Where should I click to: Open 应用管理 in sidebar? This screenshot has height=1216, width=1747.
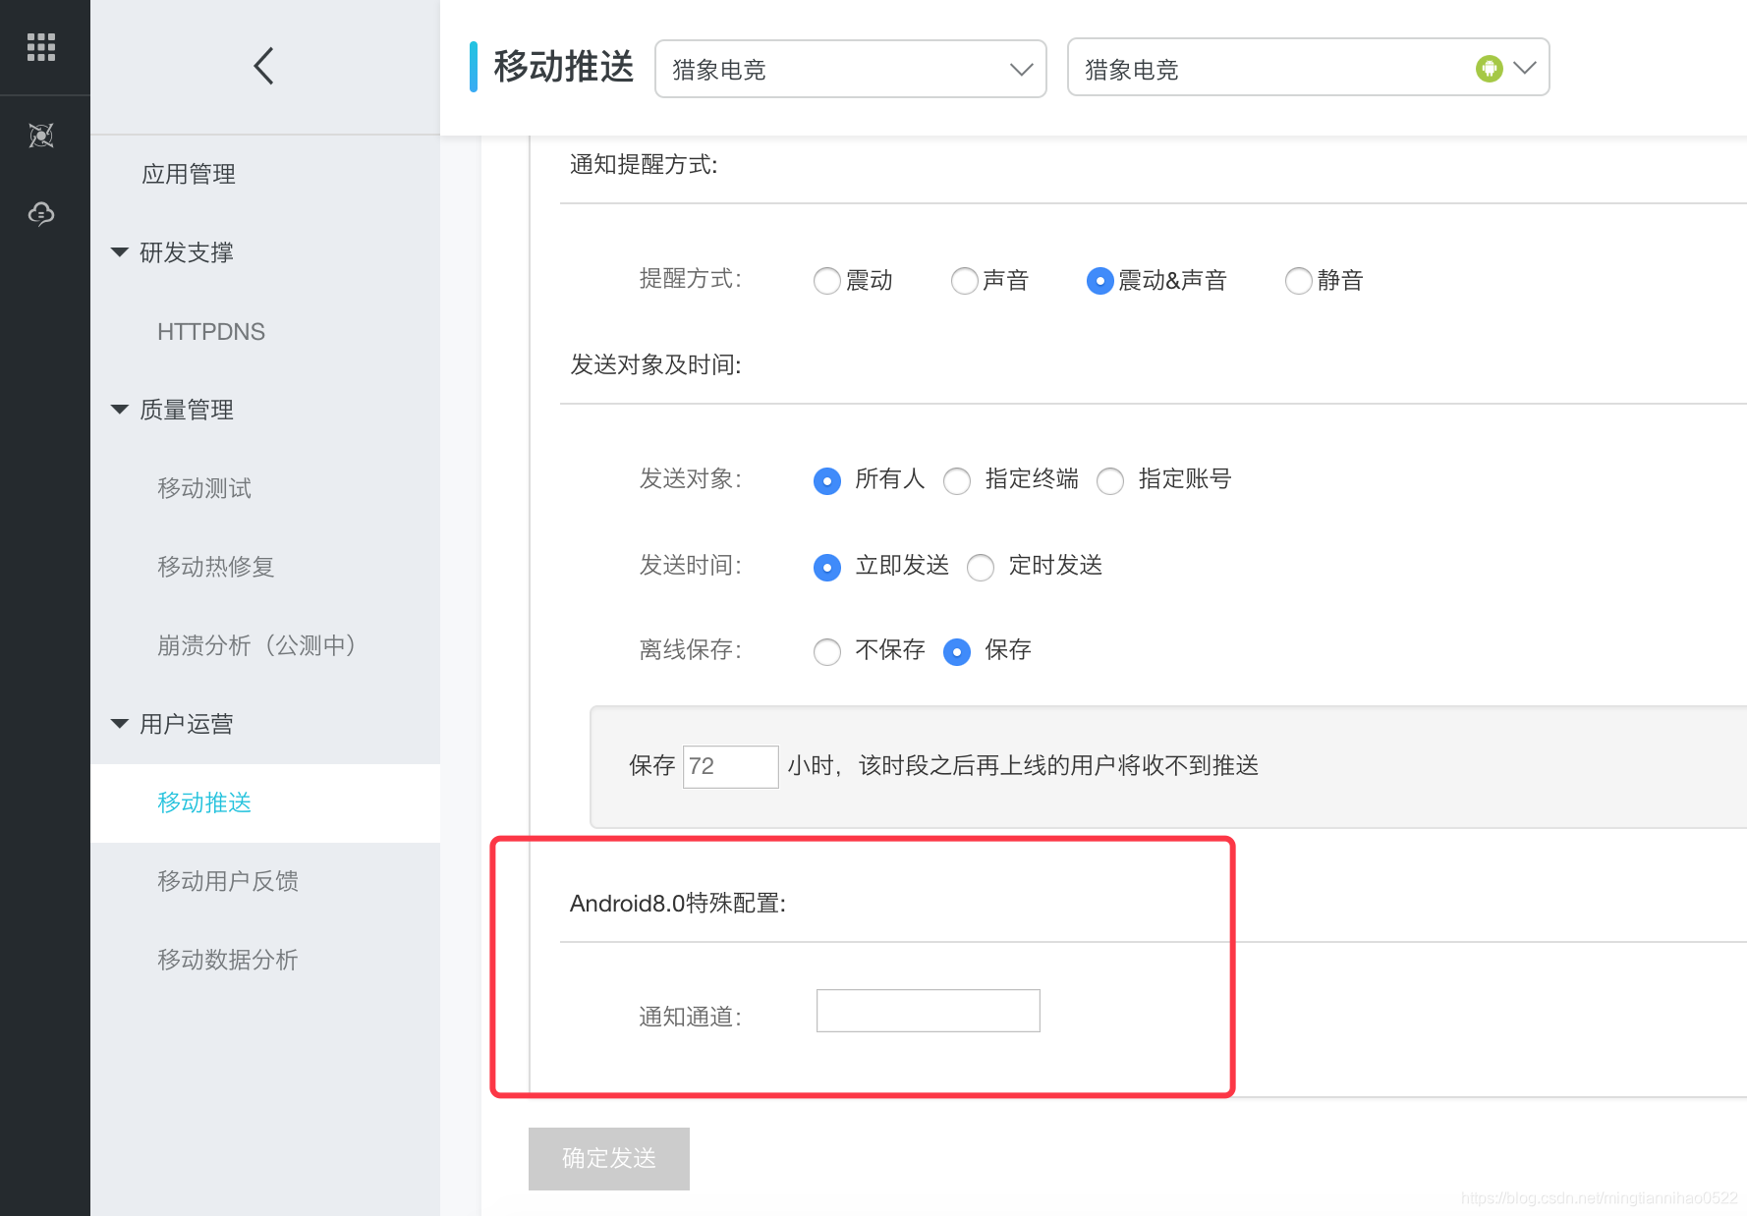[189, 175]
